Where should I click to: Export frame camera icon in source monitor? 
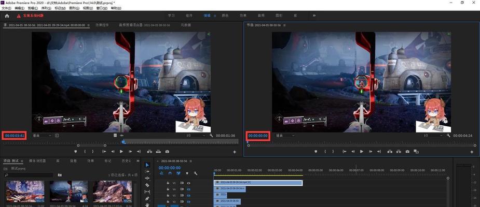coord(167,152)
